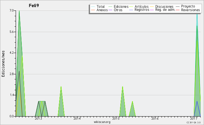Select the 'Ediciones' legend entry
Viewport: 204px width, 125px height.
tap(118, 6)
